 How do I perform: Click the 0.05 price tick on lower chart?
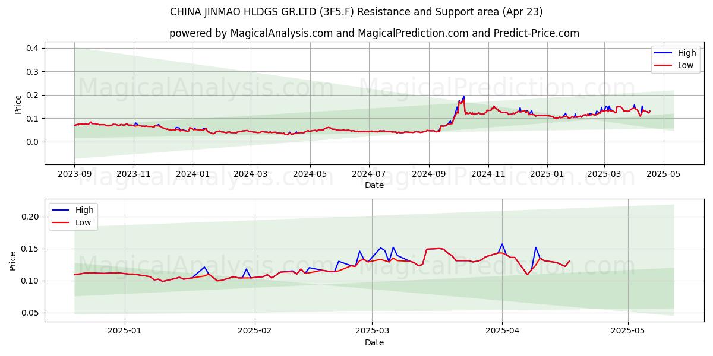coord(30,313)
